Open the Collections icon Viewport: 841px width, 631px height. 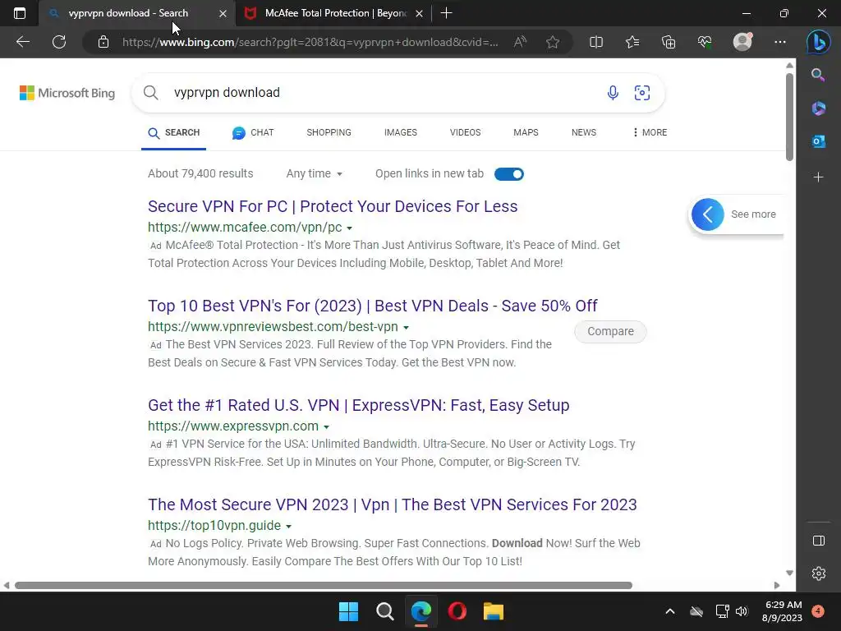point(669,42)
